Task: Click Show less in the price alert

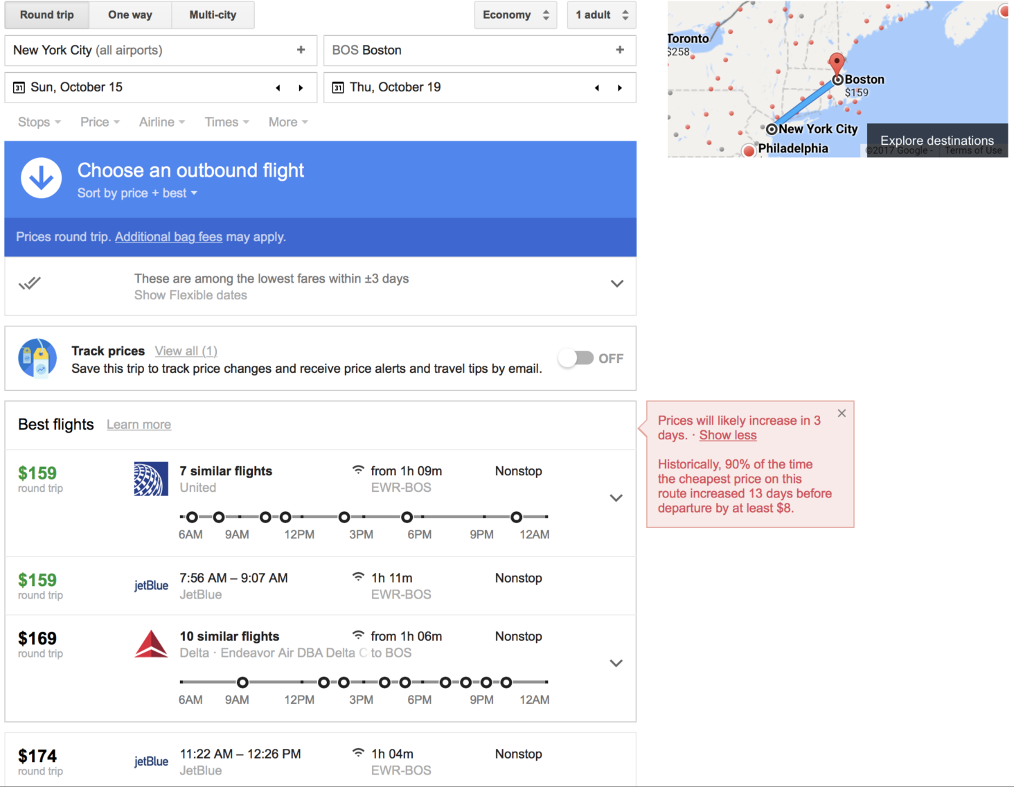Action: click(727, 435)
